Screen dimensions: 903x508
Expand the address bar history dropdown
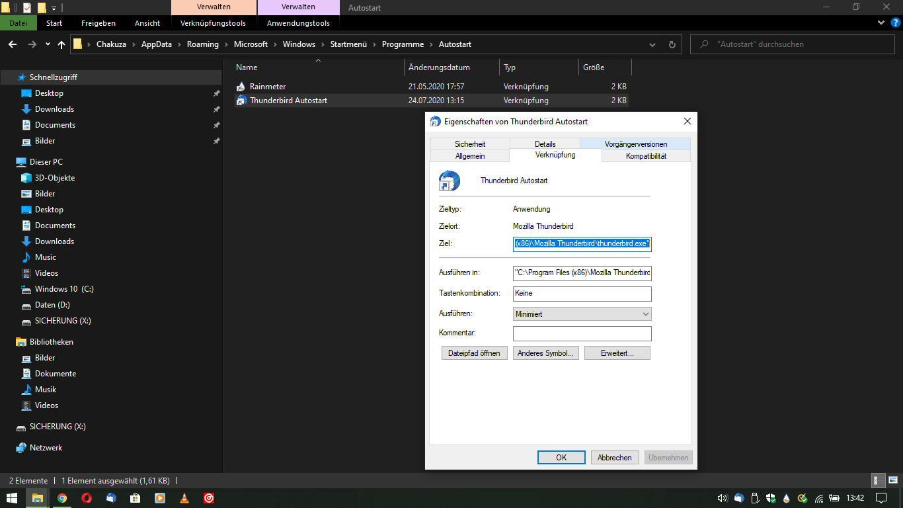(652, 44)
